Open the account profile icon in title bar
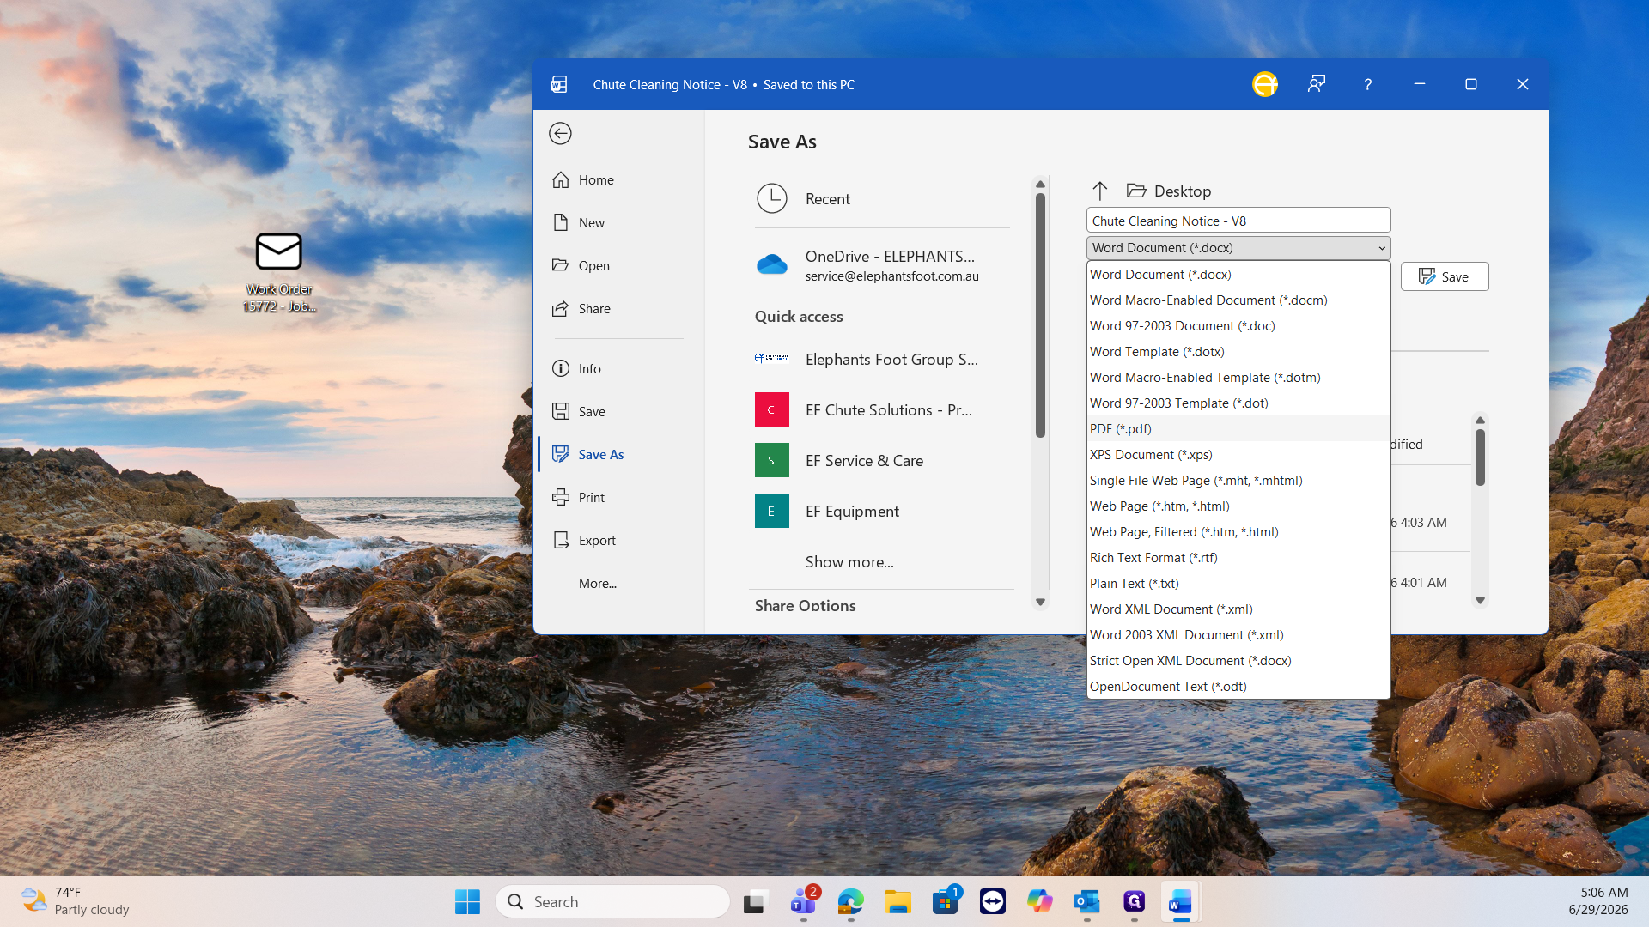Viewport: 1649px width, 927px height. click(x=1264, y=84)
